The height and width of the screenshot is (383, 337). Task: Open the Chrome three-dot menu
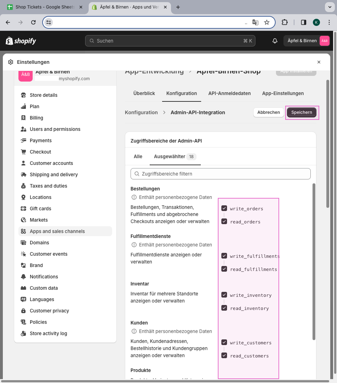pyautogui.click(x=329, y=22)
